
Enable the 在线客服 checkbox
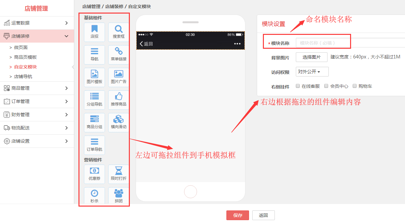tap(298, 86)
